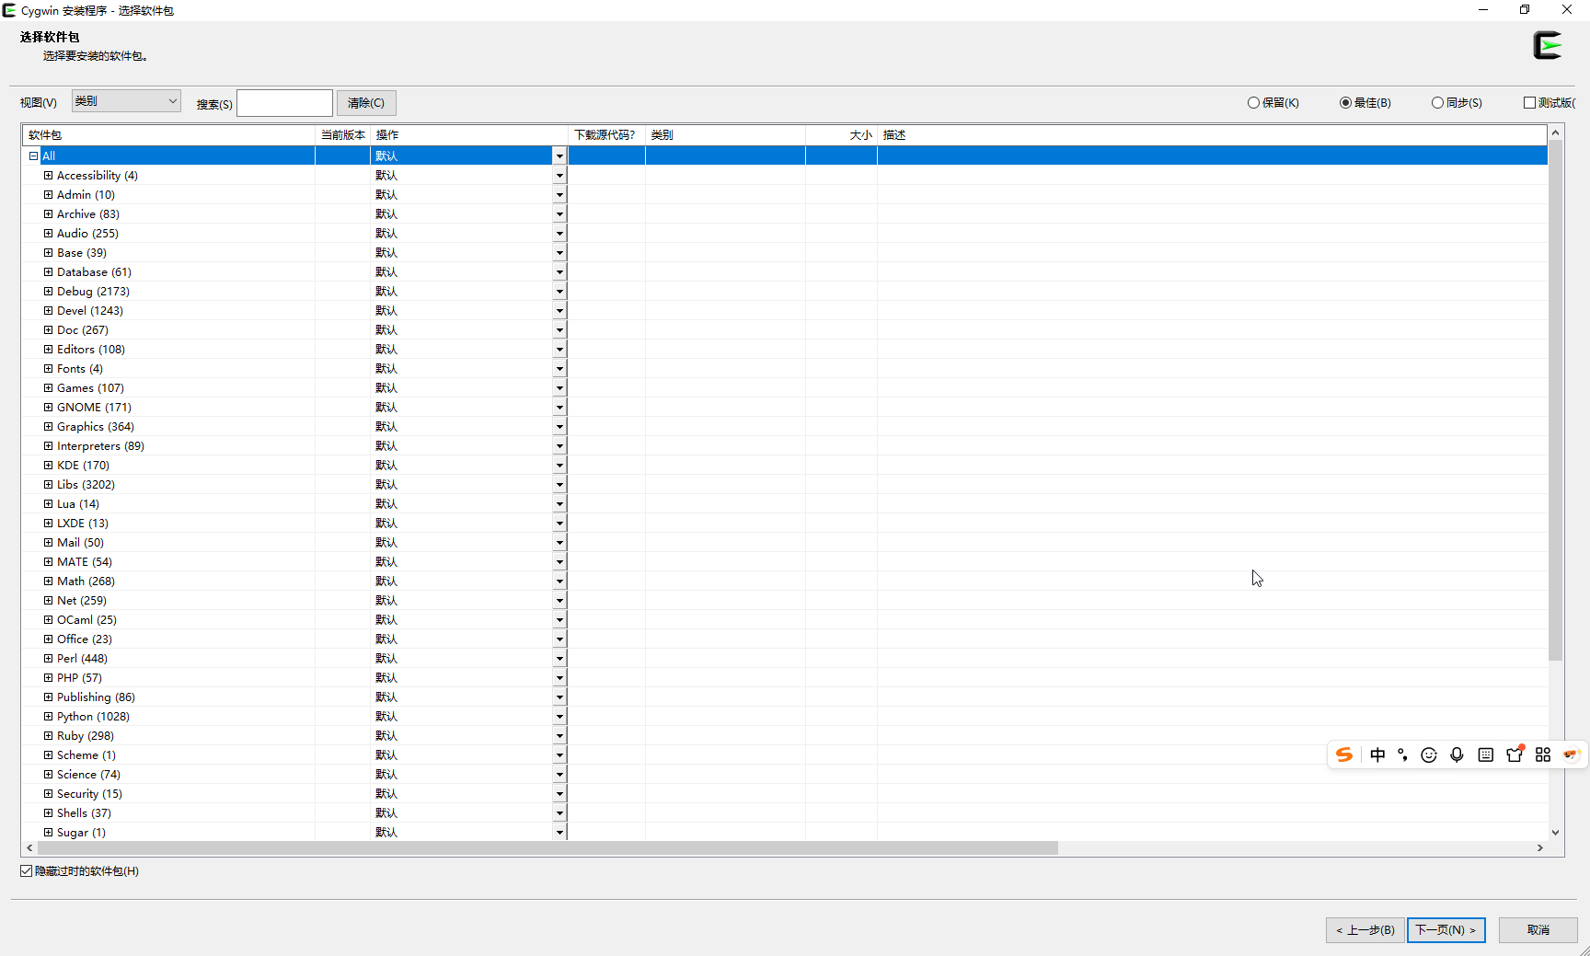1590x956 pixels.
Task: Click the Sogou S logo icon
Action: pos(1344,754)
